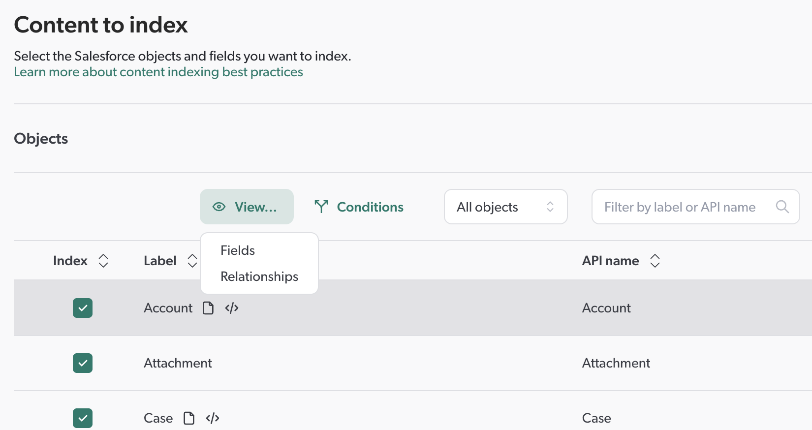Viewport: 812px width, 430px height.
Task: Click the document page icon next to Case
Action: [x=188, y=418]
